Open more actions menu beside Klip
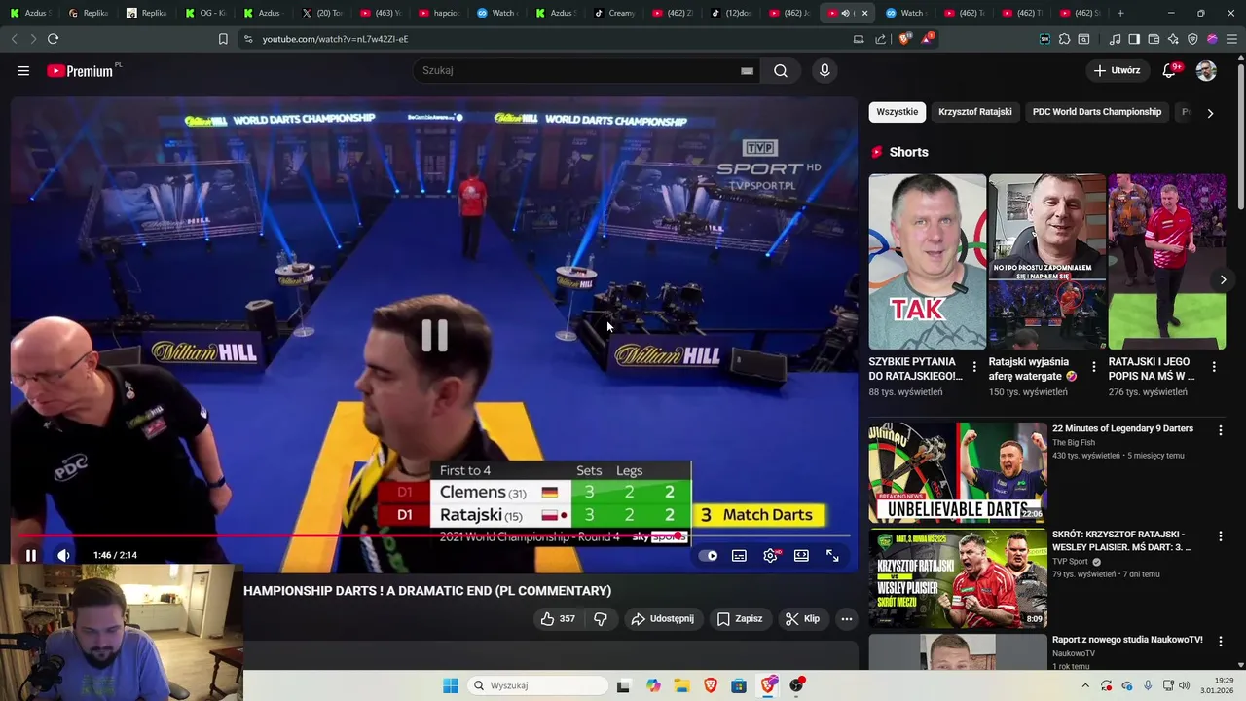This screenshot has height=701, width=1246. [x=847, y=619]
